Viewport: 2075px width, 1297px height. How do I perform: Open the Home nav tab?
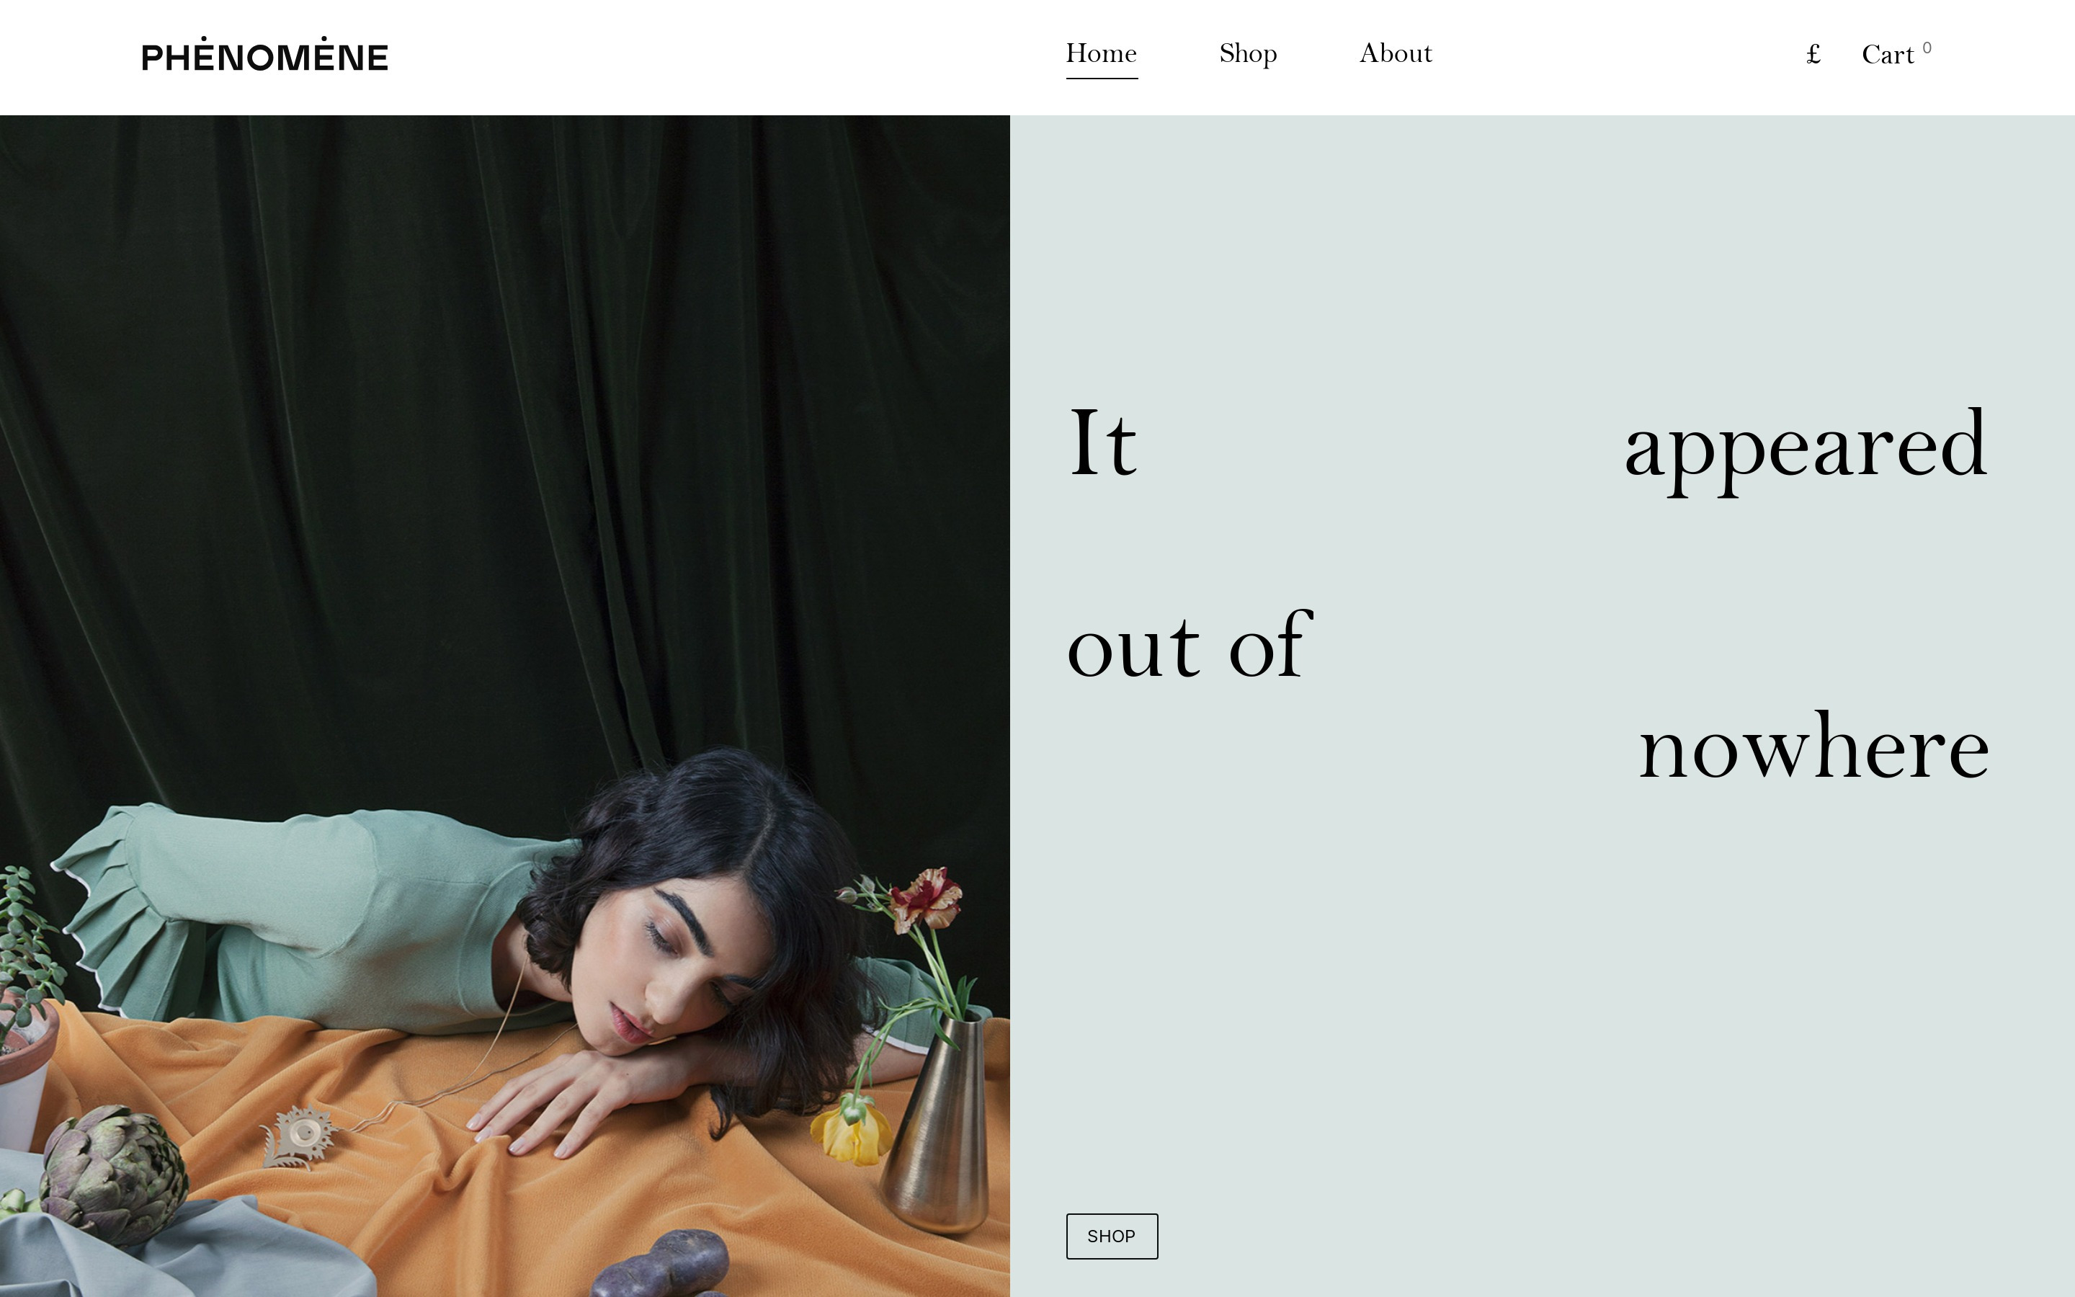[x=1102, y=54]
